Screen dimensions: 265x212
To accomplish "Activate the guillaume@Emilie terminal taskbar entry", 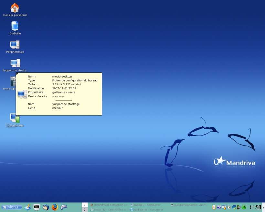I will point(189,205).
